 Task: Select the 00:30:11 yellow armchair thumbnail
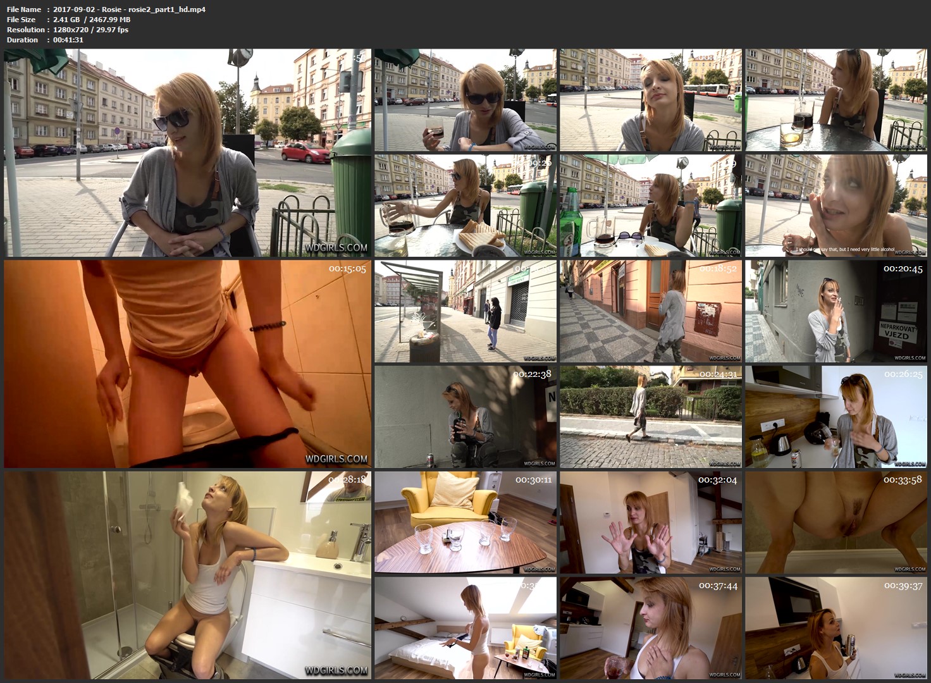pyautogui.click(x=465, y=522)
